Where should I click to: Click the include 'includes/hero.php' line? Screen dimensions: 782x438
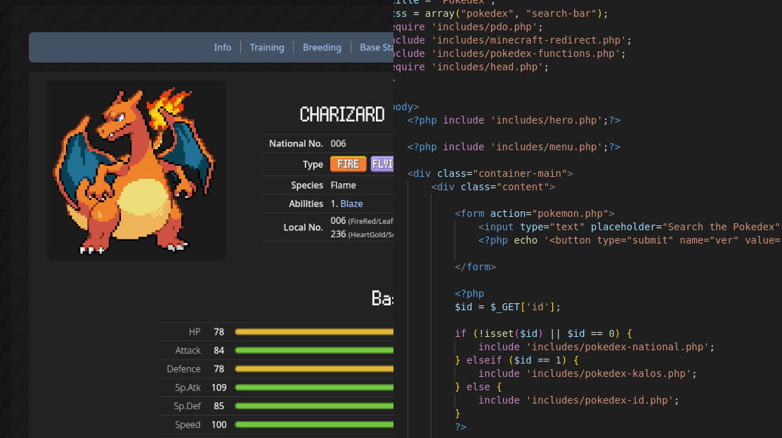(x=514, y=120)
